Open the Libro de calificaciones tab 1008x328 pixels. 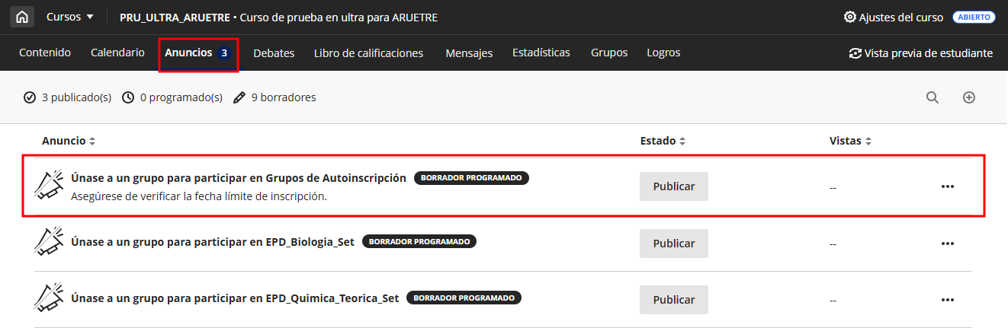(x=368, y=53)
